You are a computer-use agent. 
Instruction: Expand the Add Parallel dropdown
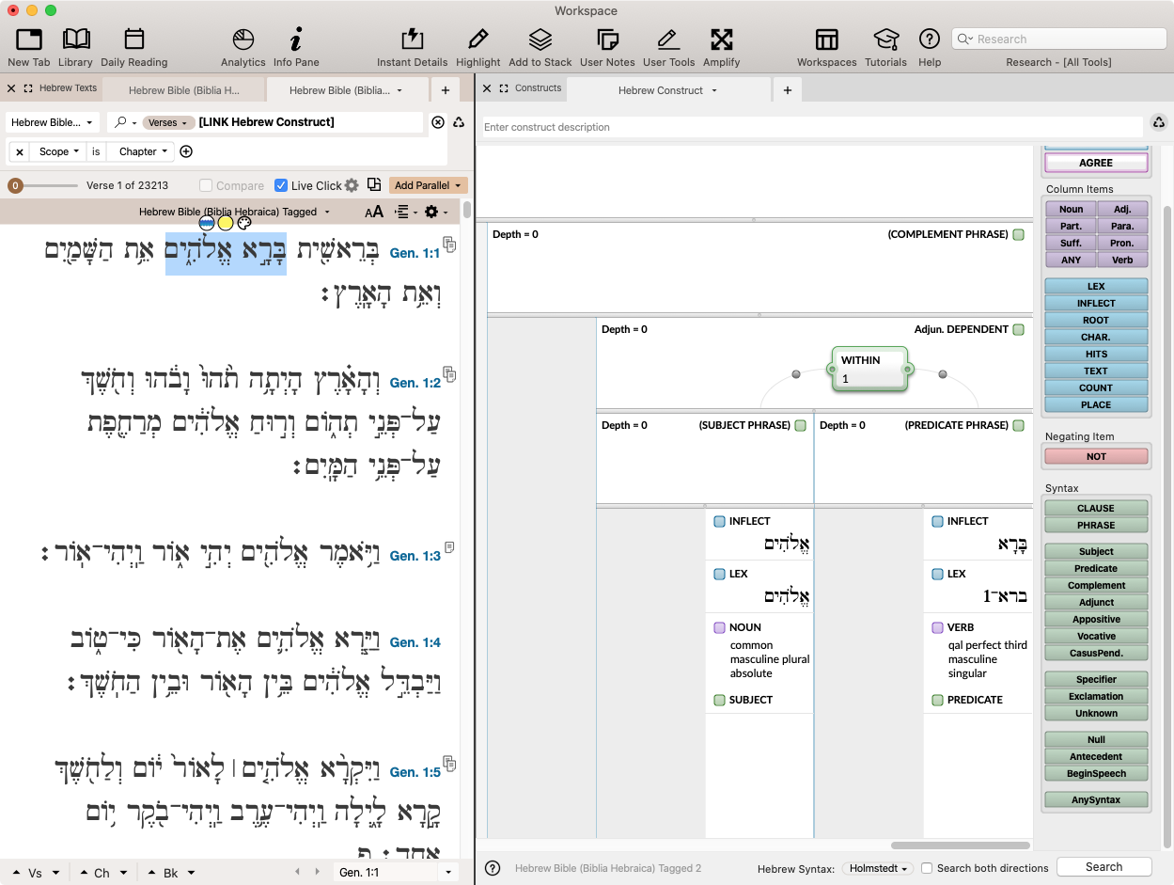(x=428, y=186)
